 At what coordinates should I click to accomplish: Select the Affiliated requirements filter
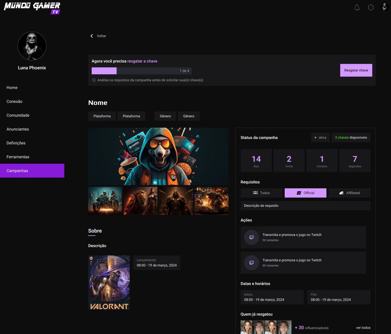click(349, 193)
